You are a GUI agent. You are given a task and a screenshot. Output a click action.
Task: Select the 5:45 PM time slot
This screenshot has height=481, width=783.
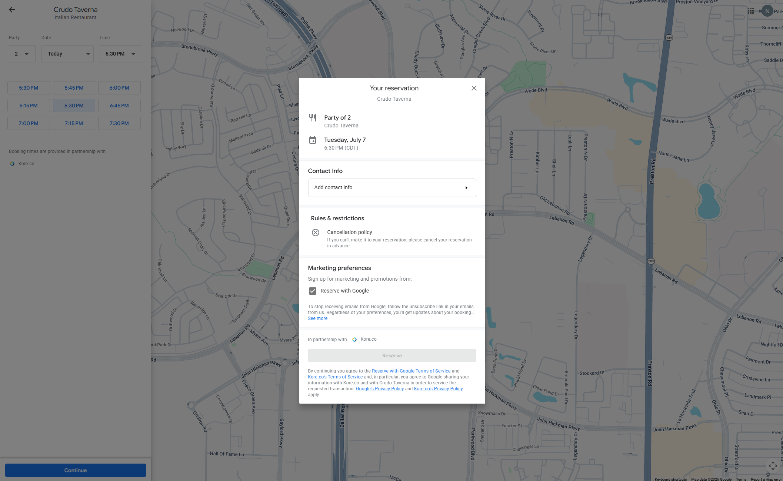point(74,88)
